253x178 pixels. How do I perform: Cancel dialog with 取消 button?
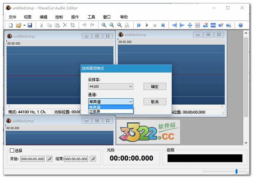click(155, 102)
